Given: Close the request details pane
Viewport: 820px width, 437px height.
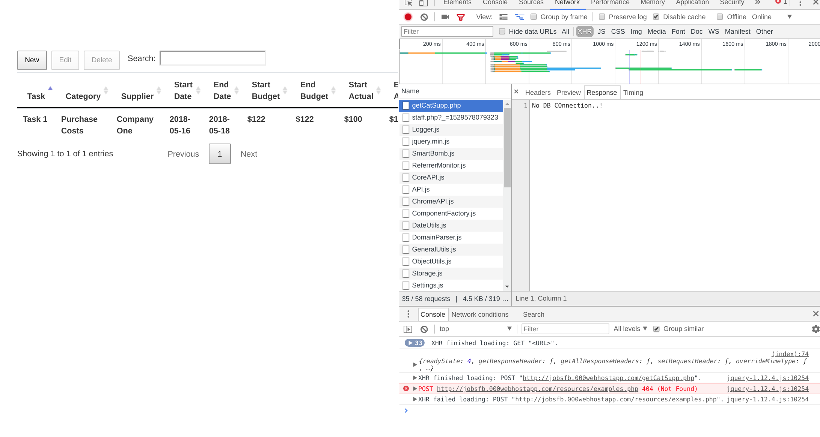Looking at the screenshot, I should [x=516, y=91].
